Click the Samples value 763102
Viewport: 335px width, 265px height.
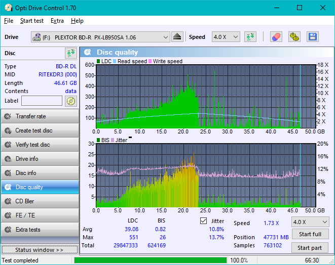pos(273,245)
